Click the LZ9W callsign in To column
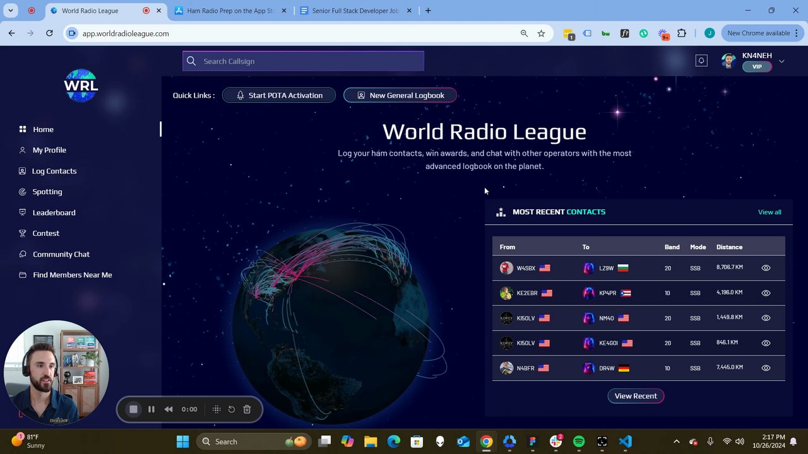The image size is (808, 454). 606,268
